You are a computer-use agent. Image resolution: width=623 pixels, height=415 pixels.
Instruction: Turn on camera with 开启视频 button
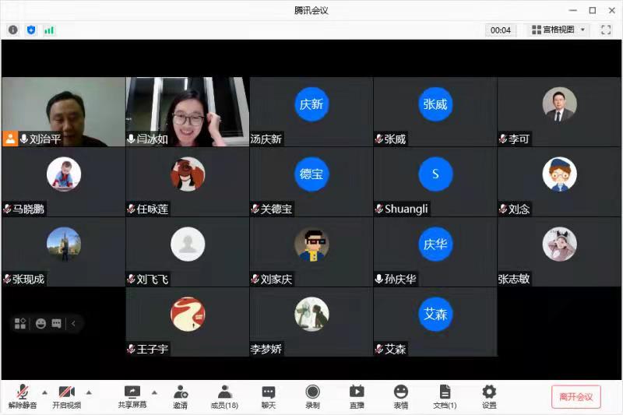[66, 396]
